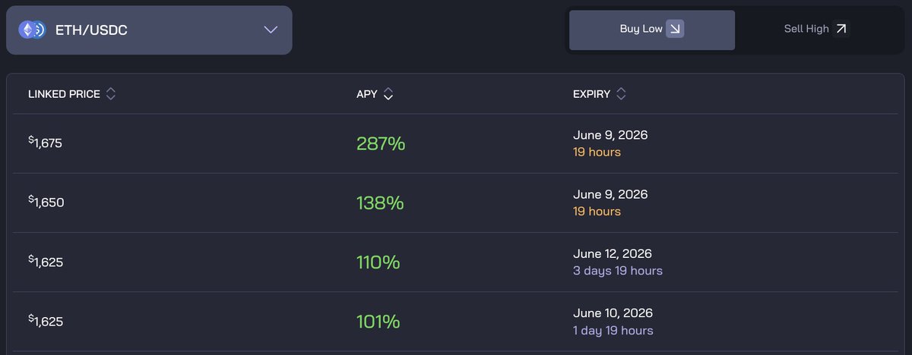
Task: Switch to the Sell High tab
Action: [816, 30]
